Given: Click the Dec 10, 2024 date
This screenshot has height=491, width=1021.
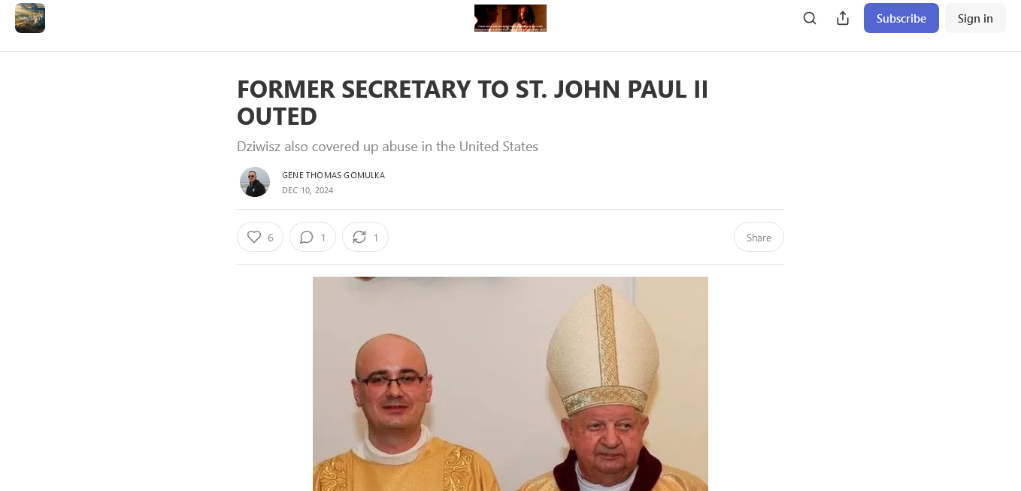Looking at the screenshot, I should coord(308,190).
